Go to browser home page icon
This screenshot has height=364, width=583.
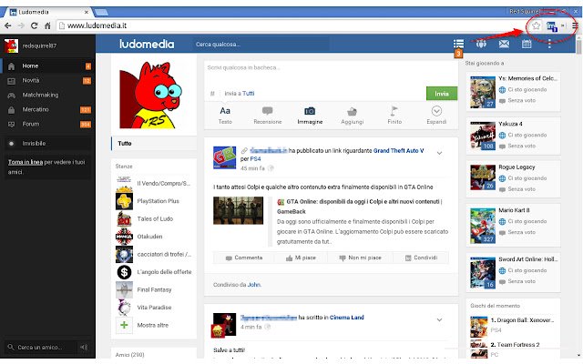[47, 25]
